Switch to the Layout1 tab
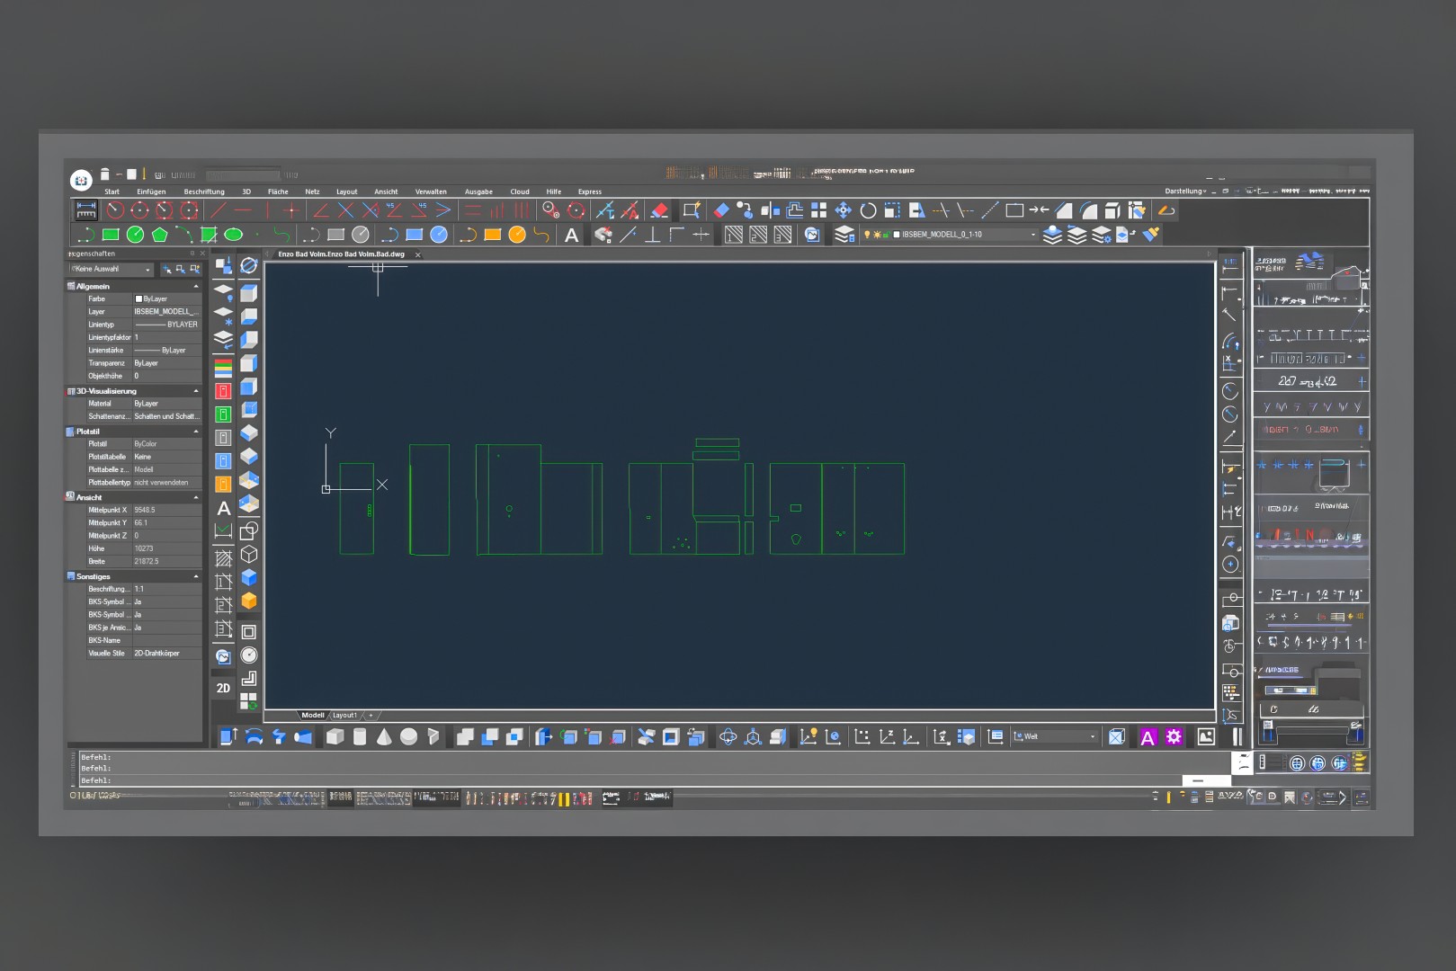The image size is (1456, 971). [344, 716]
